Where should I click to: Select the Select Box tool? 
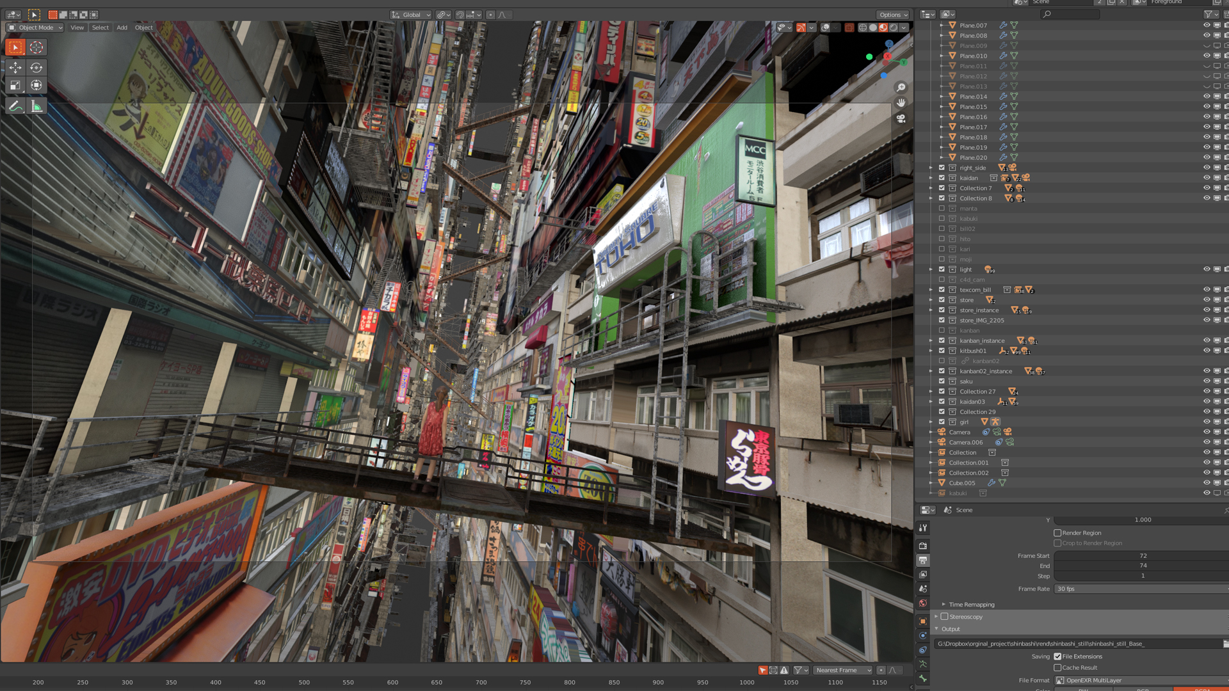click(15, 47)
